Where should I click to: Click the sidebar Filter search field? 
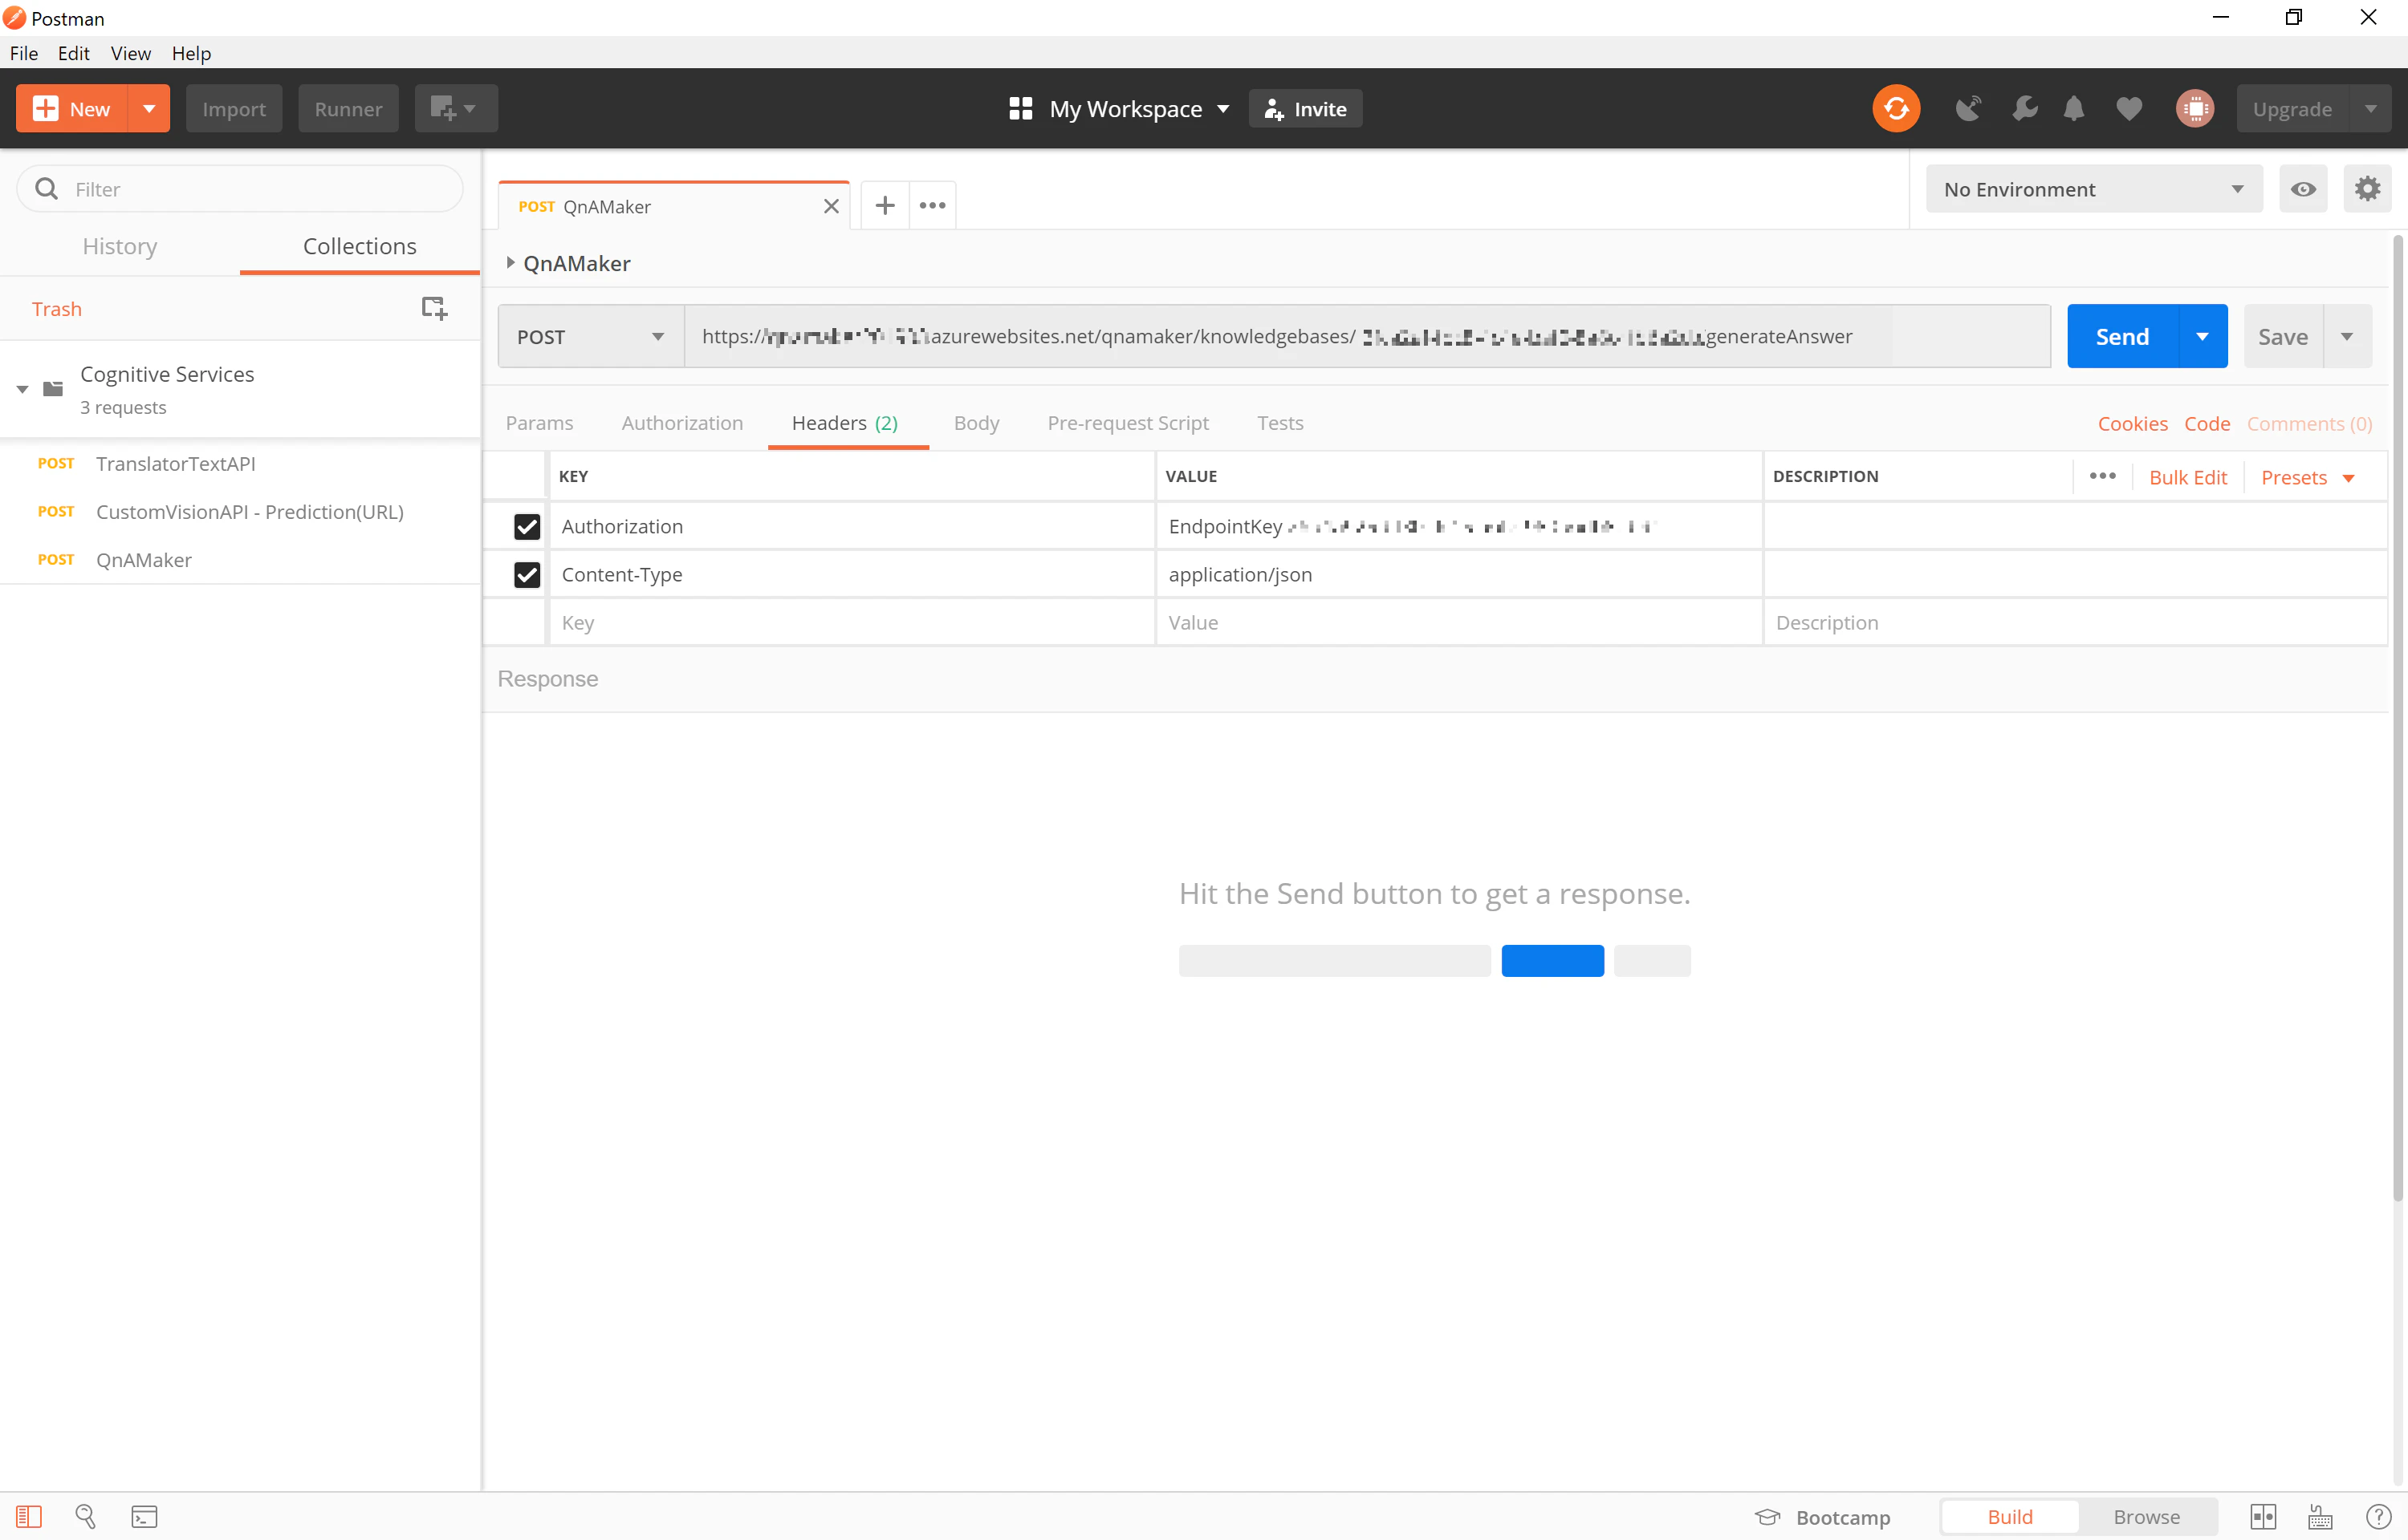[240, 188]
